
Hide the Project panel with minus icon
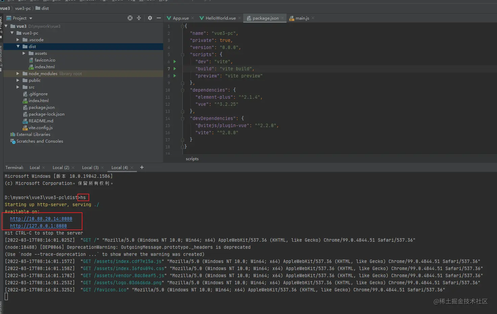click(x=159, y=18)
